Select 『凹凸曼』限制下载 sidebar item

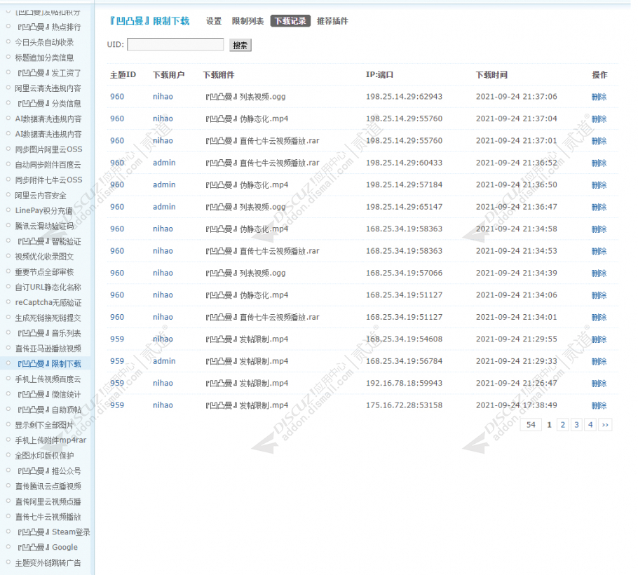click(48, 364)
